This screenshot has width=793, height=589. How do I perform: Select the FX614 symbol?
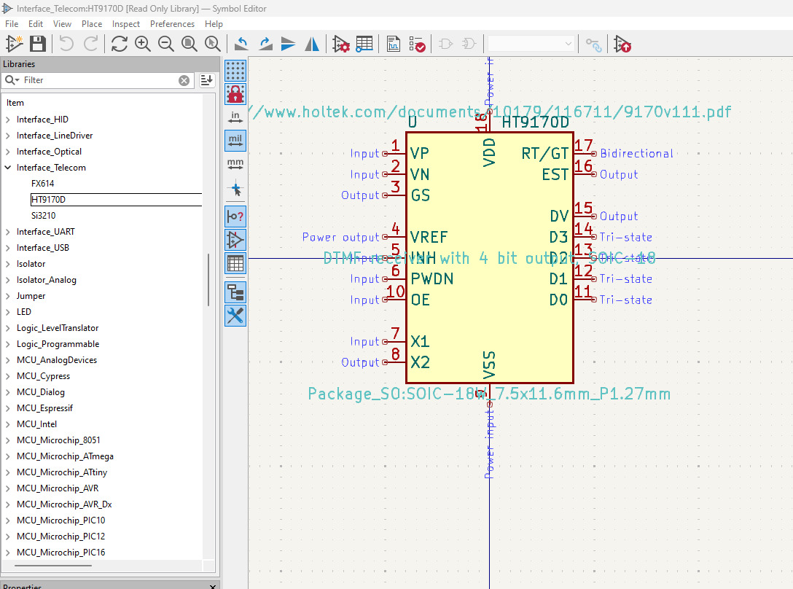pos(42,184)
